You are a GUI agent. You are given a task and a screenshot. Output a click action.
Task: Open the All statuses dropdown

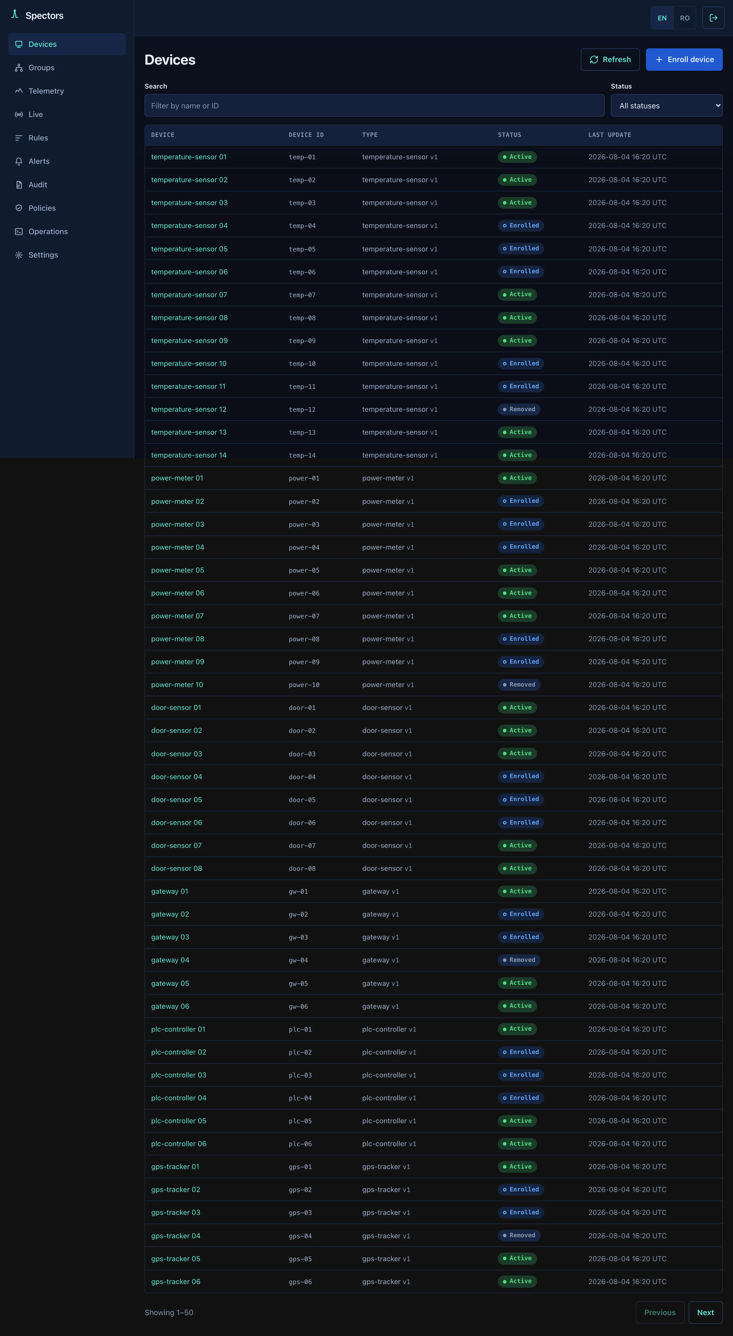[667, 105]
